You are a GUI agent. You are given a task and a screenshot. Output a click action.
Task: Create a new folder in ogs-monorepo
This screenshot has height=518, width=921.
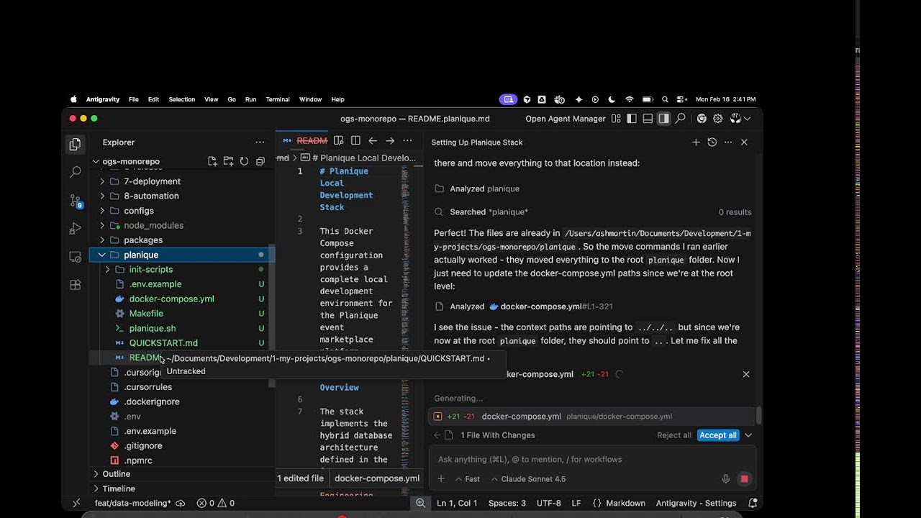point(228,161)
